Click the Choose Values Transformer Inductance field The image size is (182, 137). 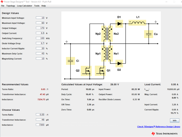(40, 120)
